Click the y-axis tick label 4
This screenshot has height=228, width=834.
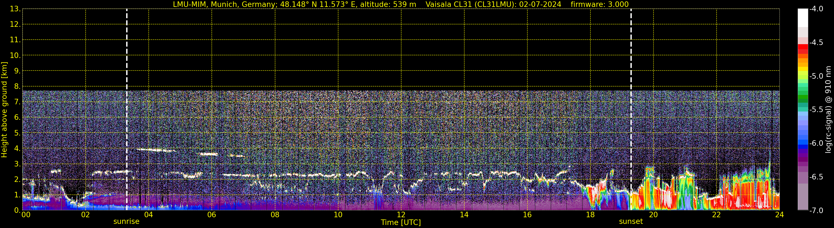point(17,149)
